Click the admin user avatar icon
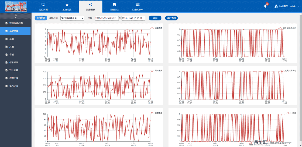Viewport: 302px width, 147px height. pos(276,6)
